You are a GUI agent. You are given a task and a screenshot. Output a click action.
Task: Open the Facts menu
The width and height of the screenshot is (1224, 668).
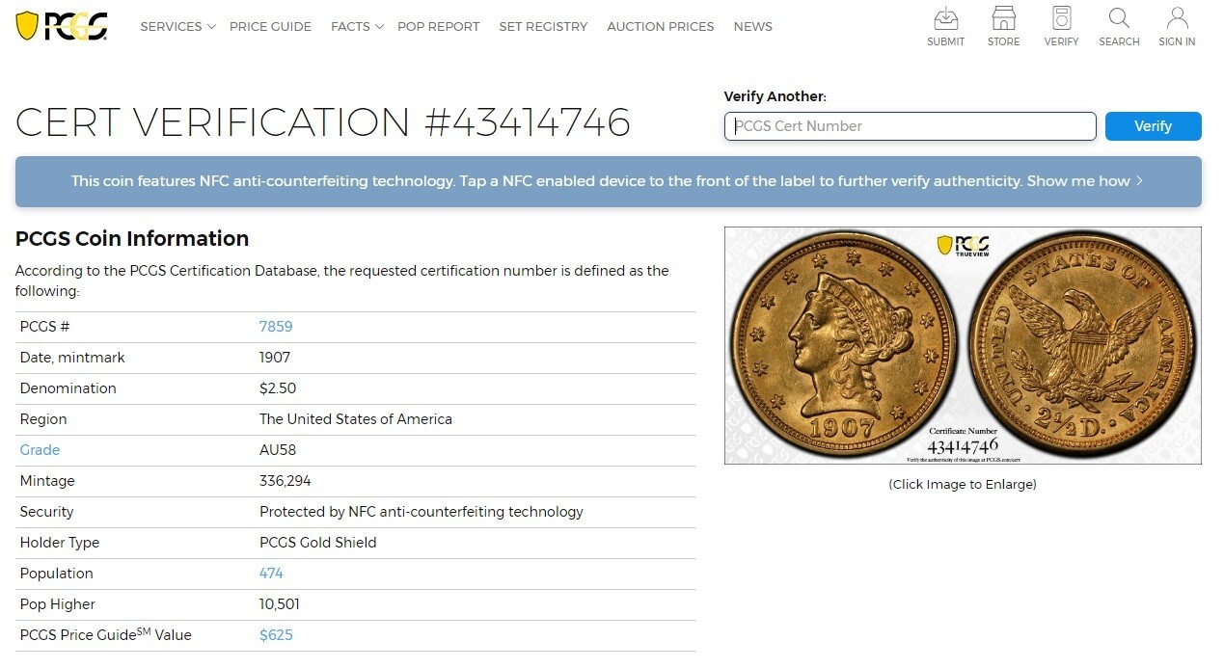coord(350,27)
